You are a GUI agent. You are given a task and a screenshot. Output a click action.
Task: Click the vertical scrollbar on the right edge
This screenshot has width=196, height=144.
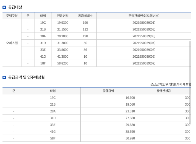pyautogui.click(x=190, y=83)
